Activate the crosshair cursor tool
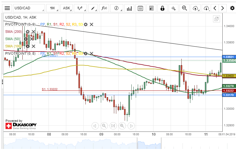Viewport: 236px width, 151px height. pos(174,8)
